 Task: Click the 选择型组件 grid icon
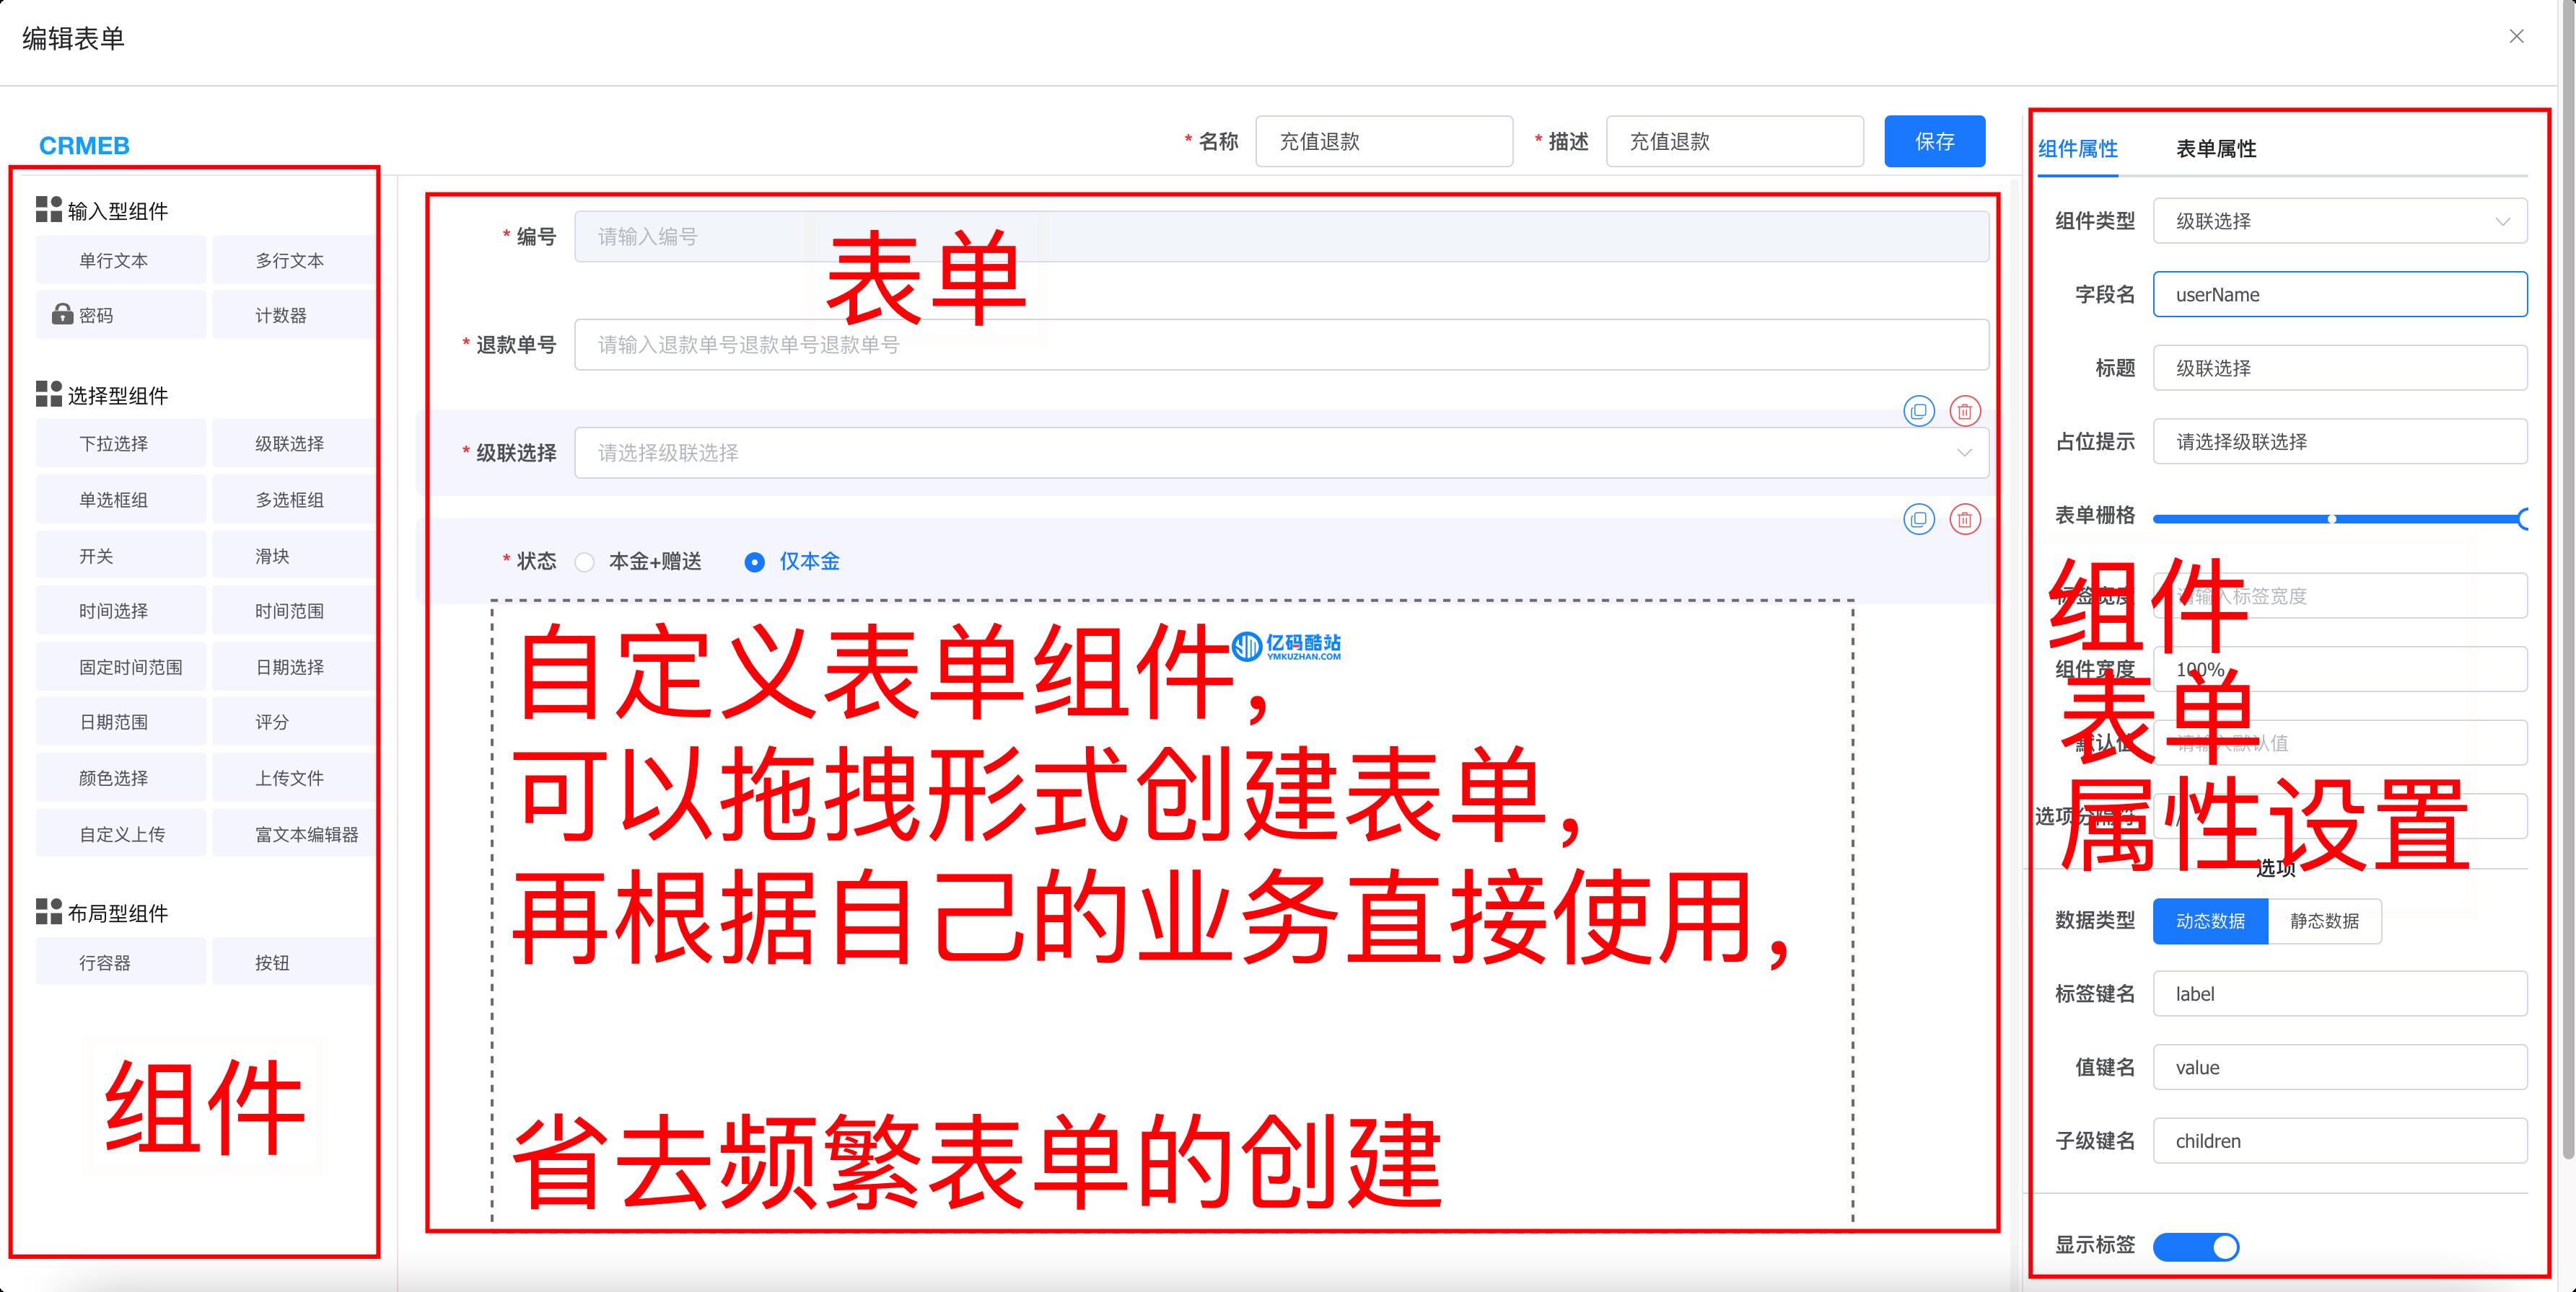pos(49,394)
